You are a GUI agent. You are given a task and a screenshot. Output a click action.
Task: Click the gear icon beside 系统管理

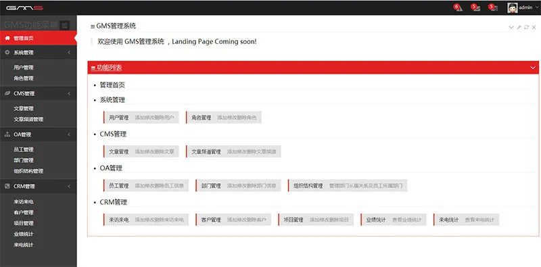tap(7, 53)
